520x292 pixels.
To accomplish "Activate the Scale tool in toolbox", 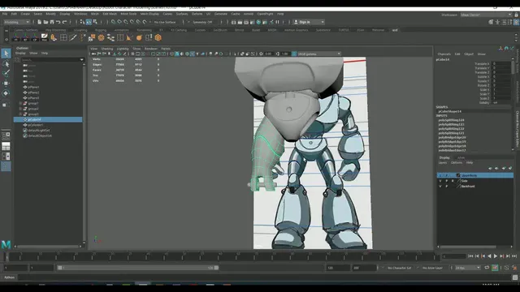I will (5, 105).
